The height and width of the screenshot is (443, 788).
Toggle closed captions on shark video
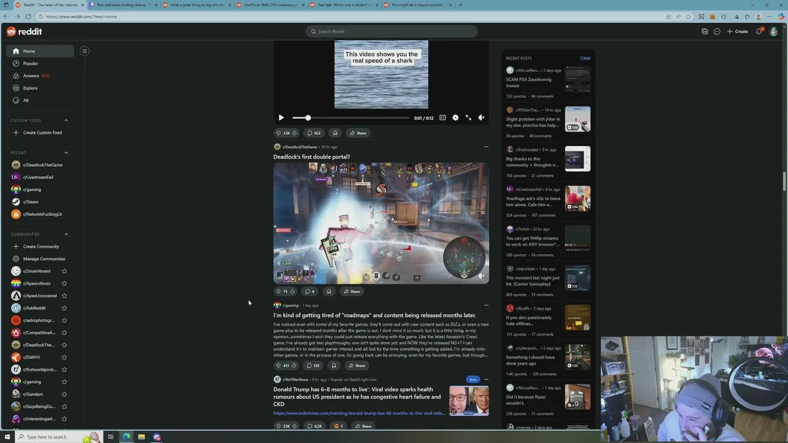point(443,118)
